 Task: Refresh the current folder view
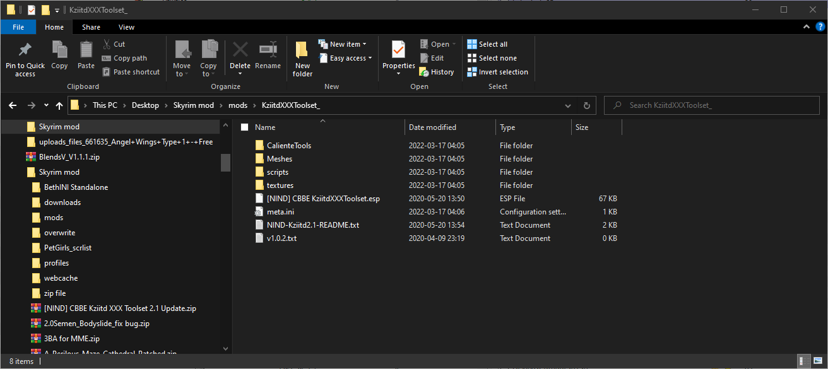pos(586,105)
